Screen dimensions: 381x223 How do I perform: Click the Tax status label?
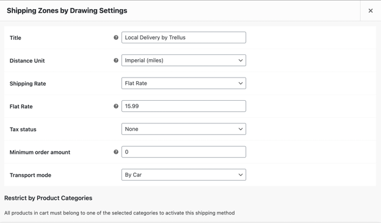(23, 130)
